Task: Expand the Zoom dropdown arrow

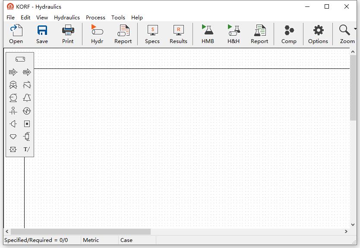Action: point(355,30)
